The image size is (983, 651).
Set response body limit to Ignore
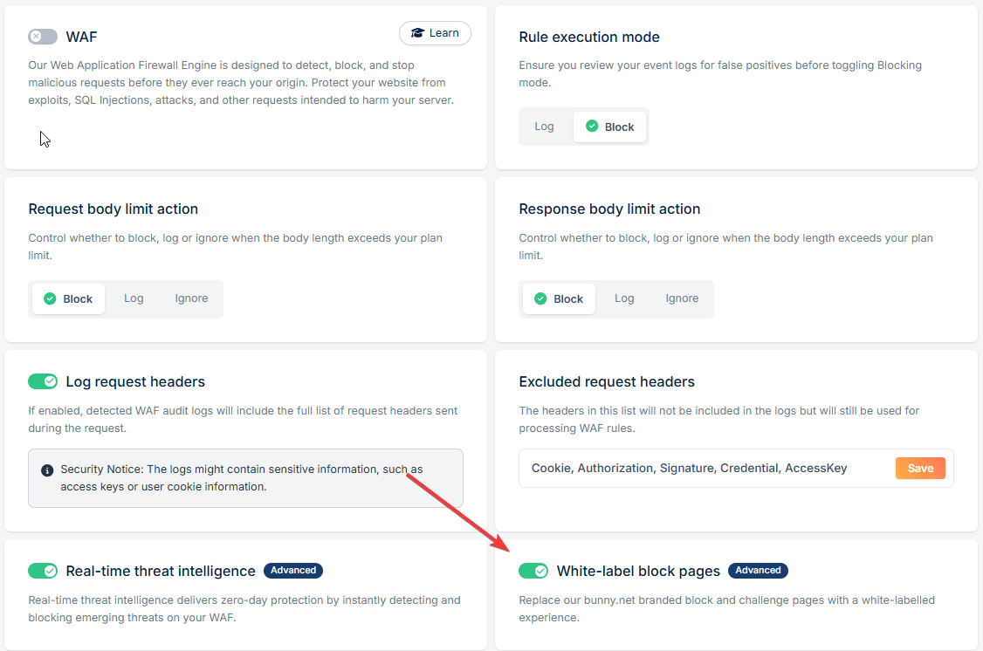click(682, 298)
